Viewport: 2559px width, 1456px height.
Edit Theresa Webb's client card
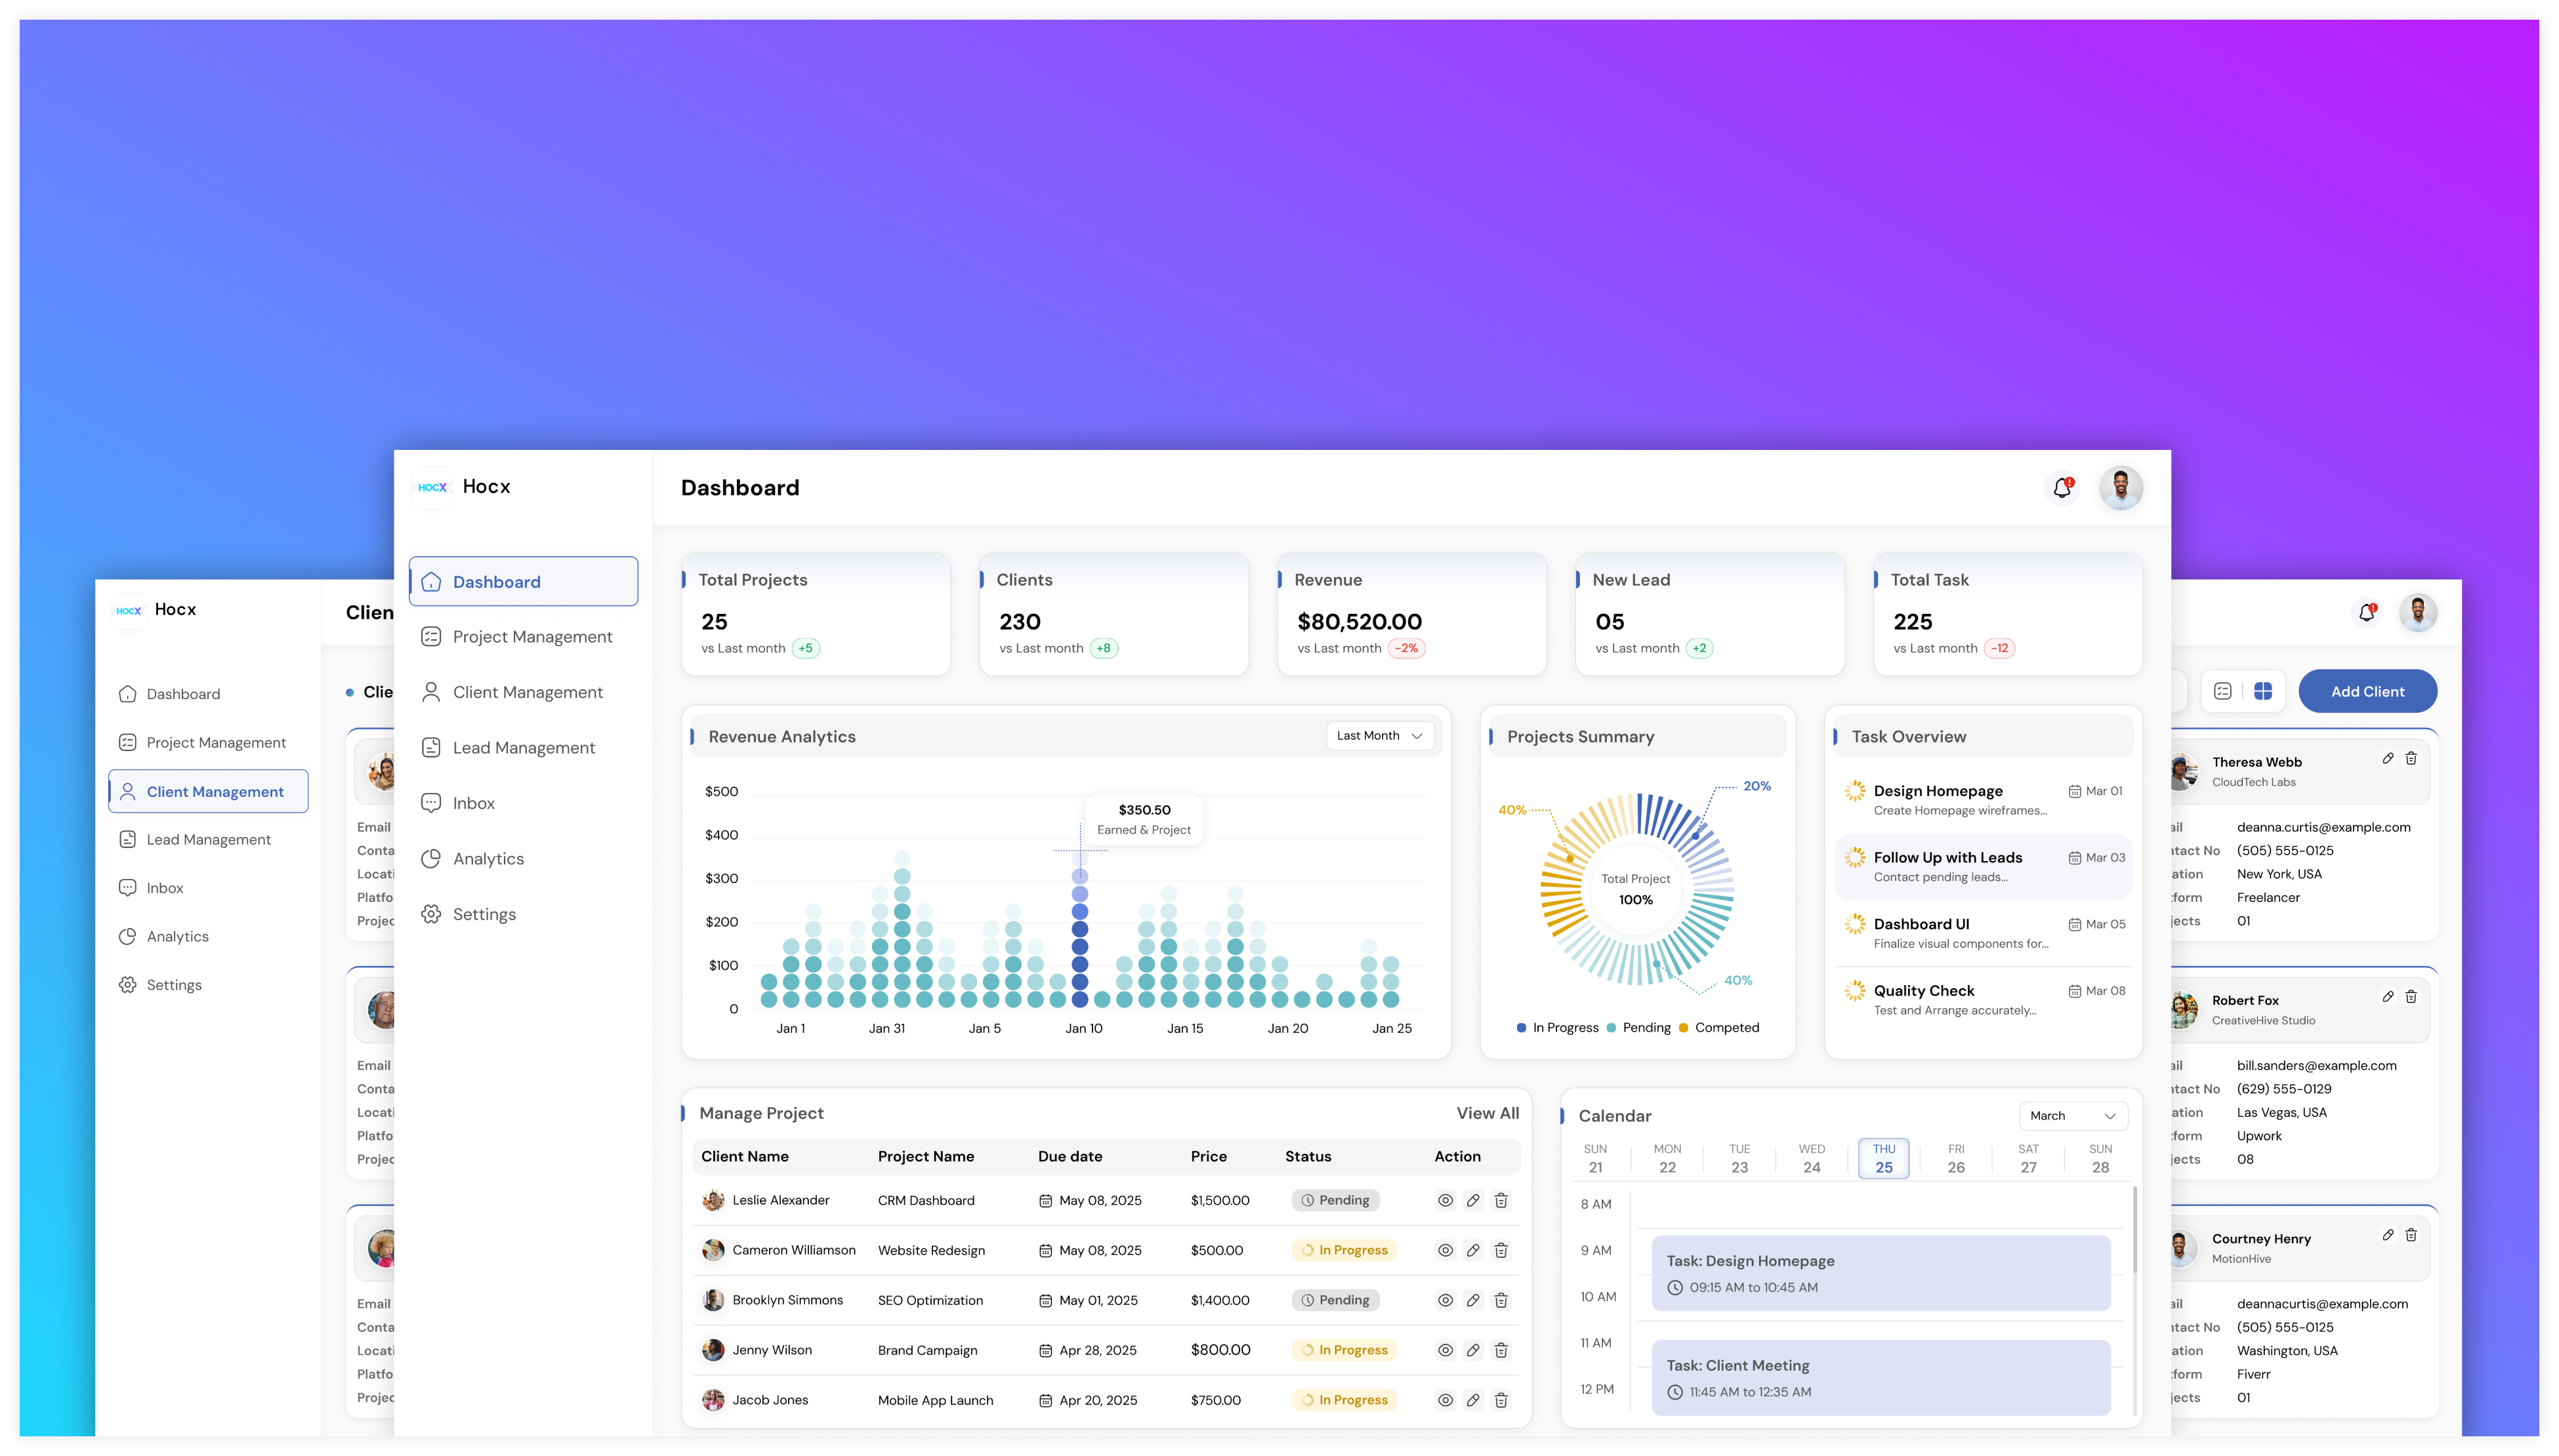(x=2387, y=759)
